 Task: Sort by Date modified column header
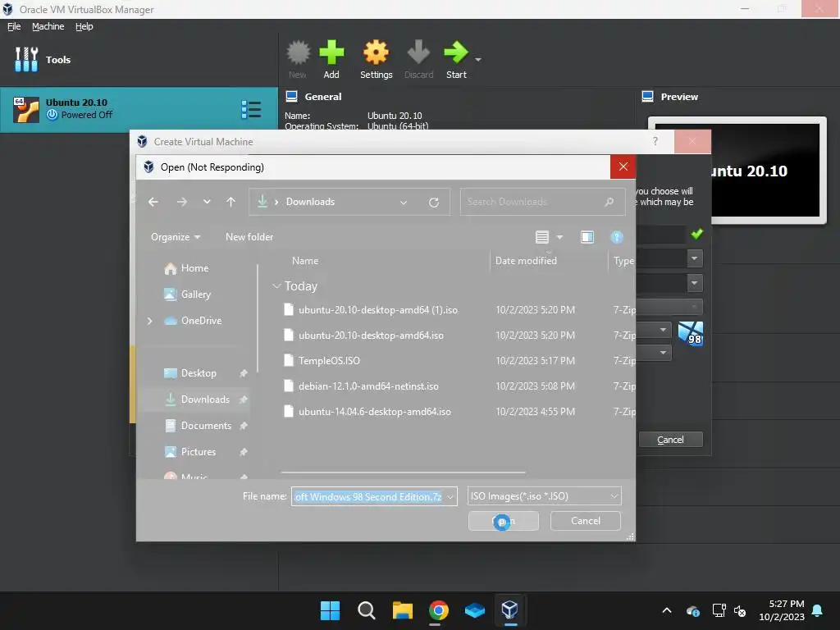[x=526, y=261]
